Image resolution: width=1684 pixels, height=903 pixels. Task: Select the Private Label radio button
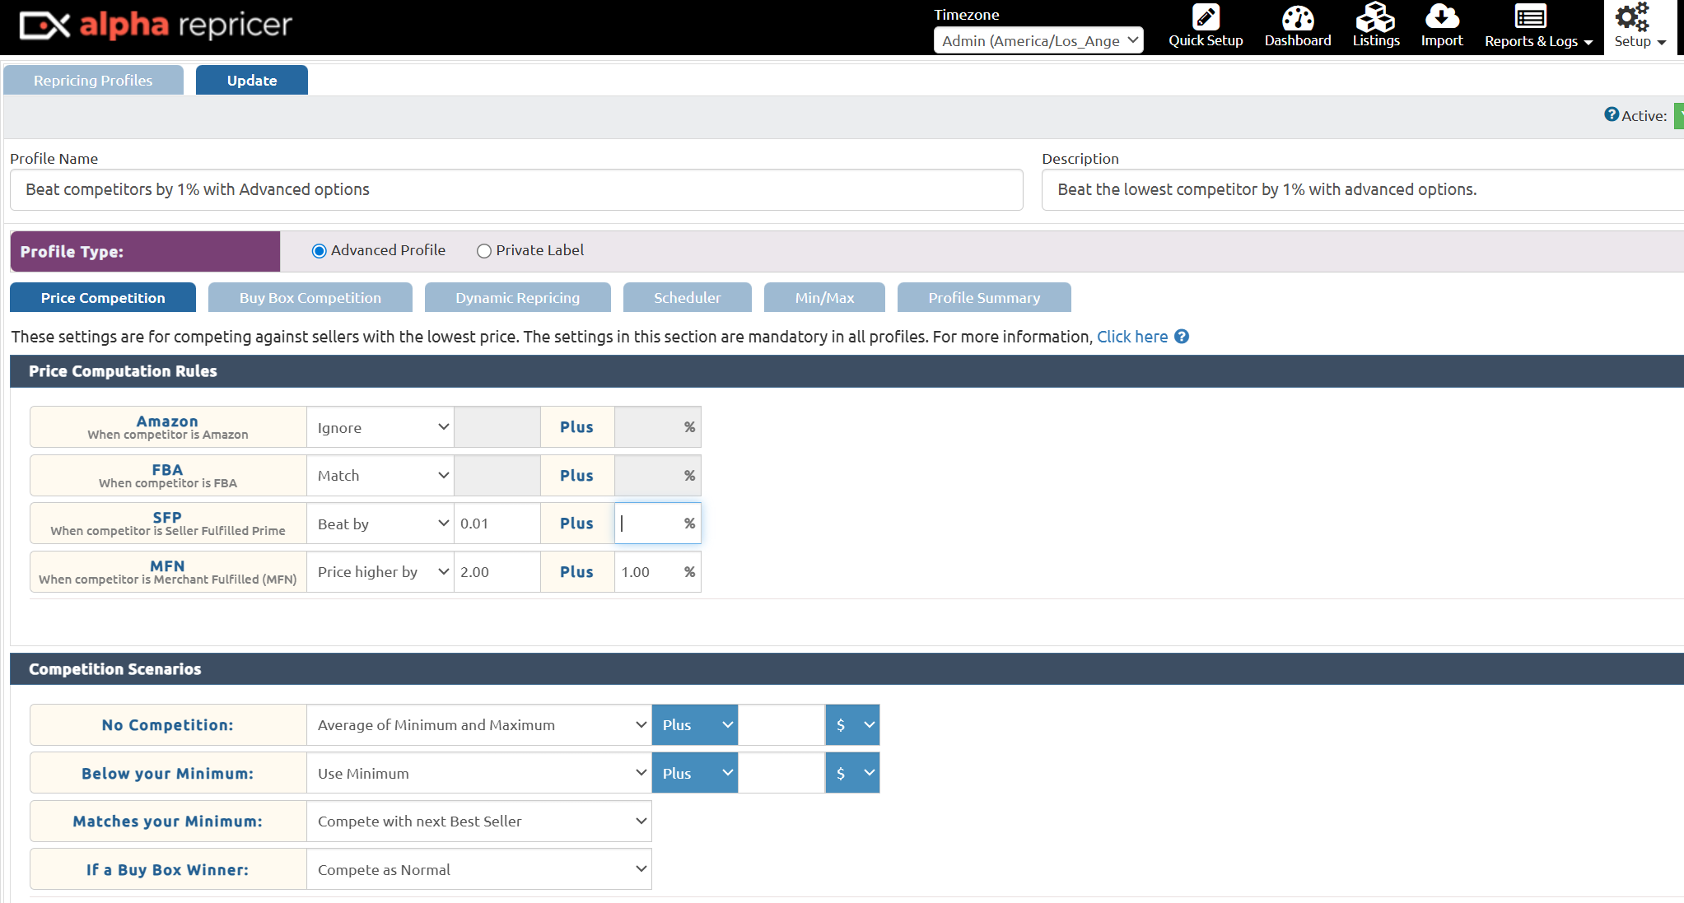(484, 251)
